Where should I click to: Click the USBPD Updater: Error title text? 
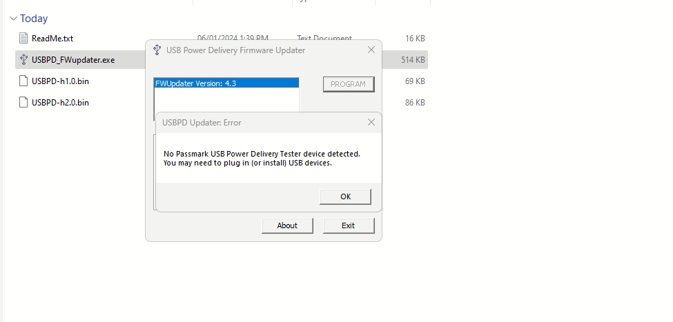(202, 123)
